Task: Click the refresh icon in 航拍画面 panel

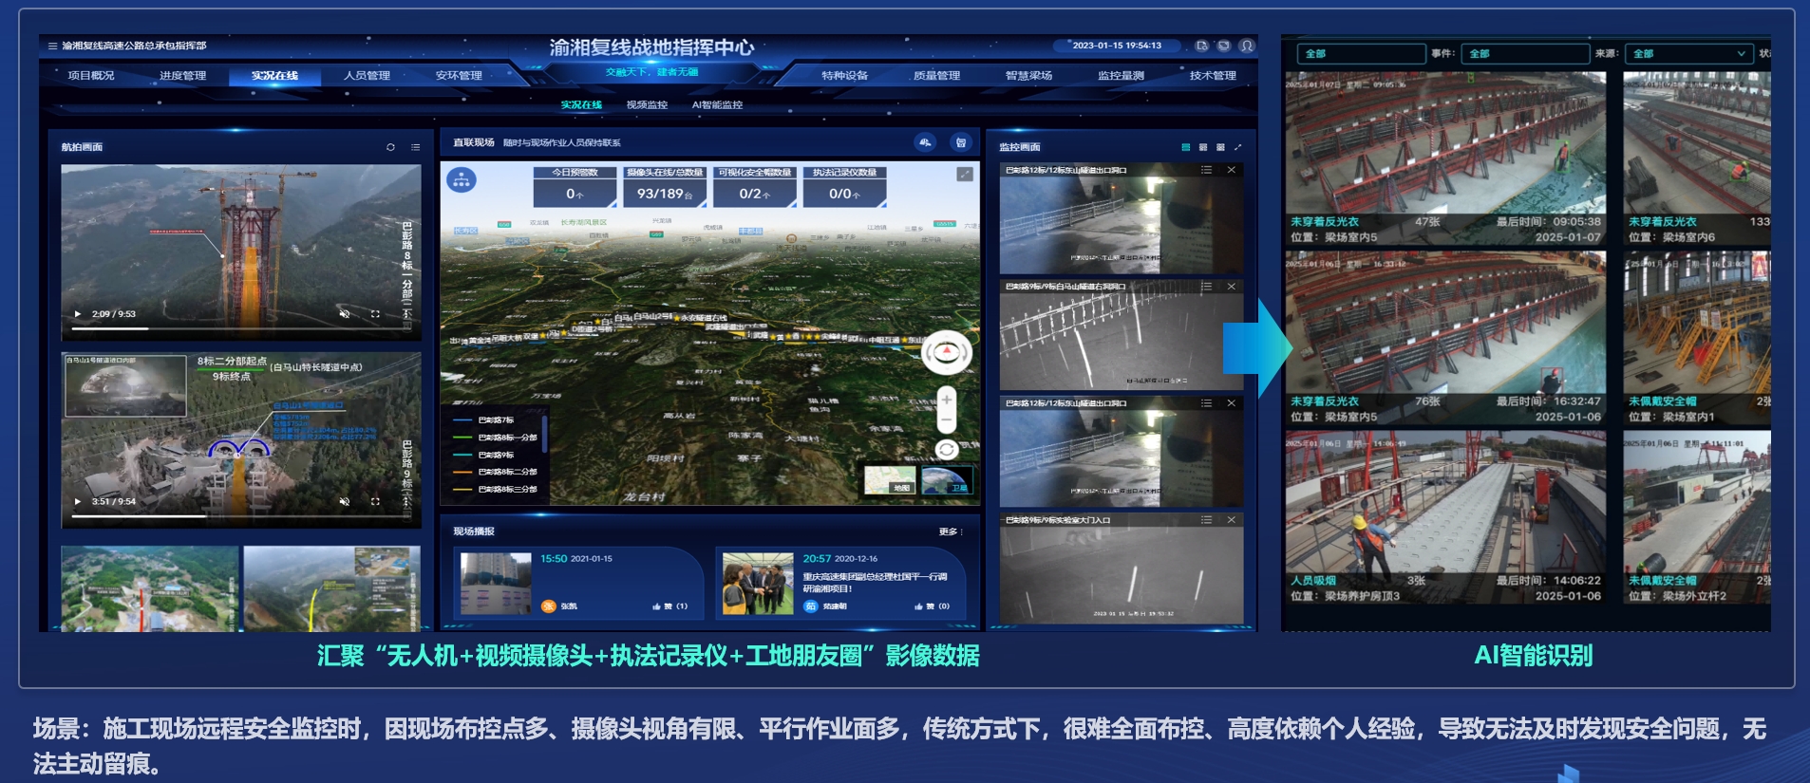Action: (x=390, y=147)
